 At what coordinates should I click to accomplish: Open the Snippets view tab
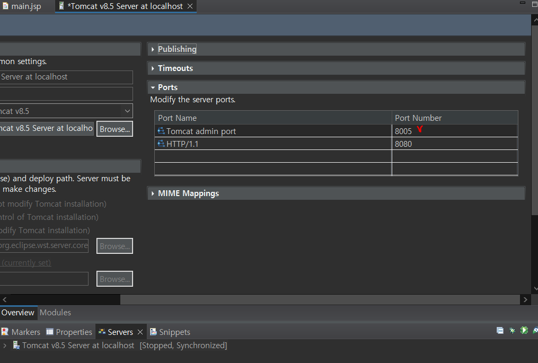(170, 332)
